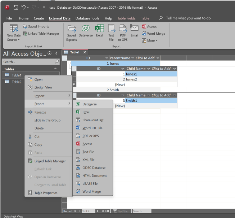The height and width of the screenshot is (218, 235).
Task: Choose XML File from the Export submenu
Action: tap(93, 160)
